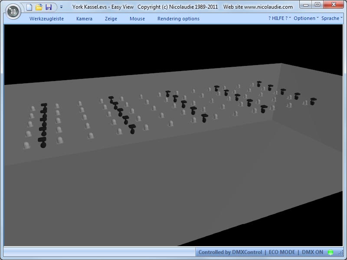Toggle DMX ON in the status bar

[312, 252]
